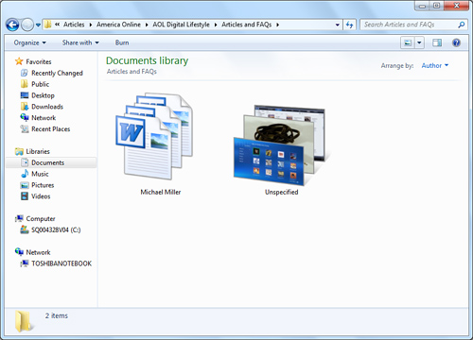The image size is (473, 340).
Task: Click the folder icon in address bar
Action: coord(48,25)
